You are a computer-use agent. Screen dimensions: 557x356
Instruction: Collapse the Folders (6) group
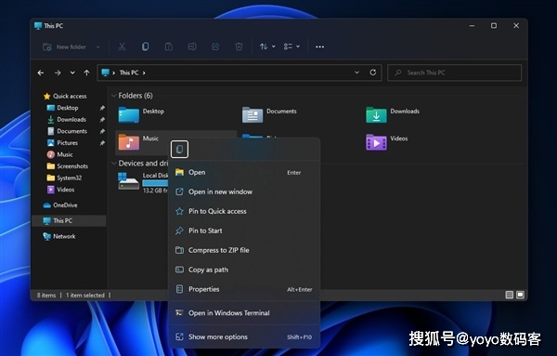(x=113, y=96)
